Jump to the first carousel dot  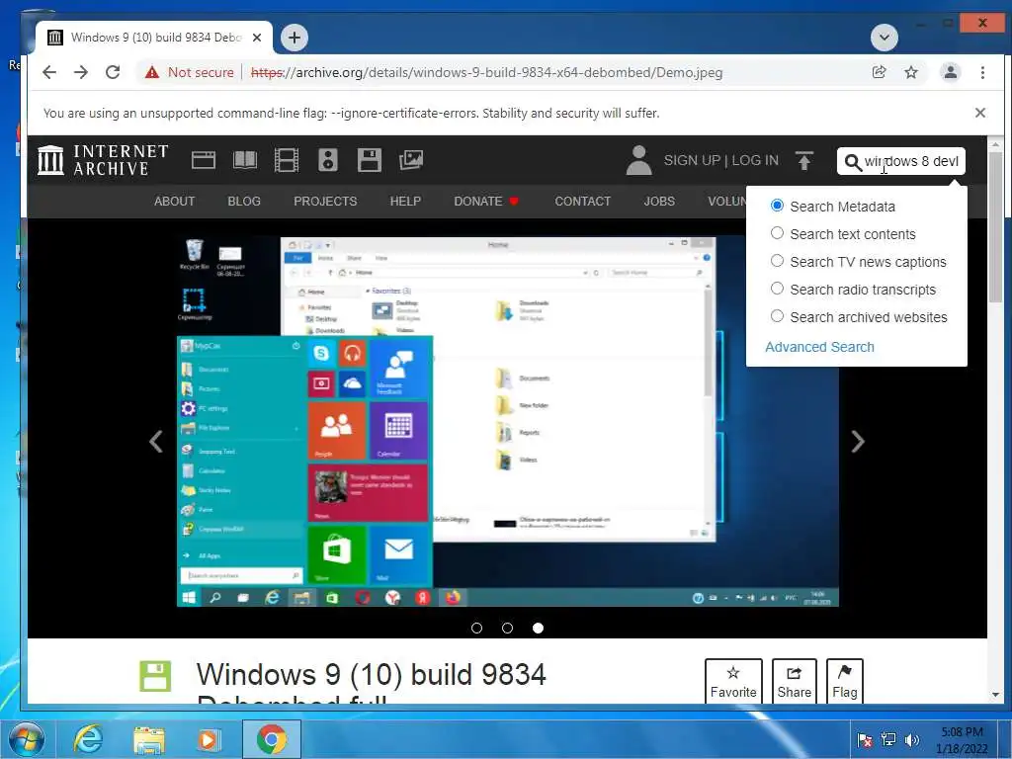tap(477, 628)
